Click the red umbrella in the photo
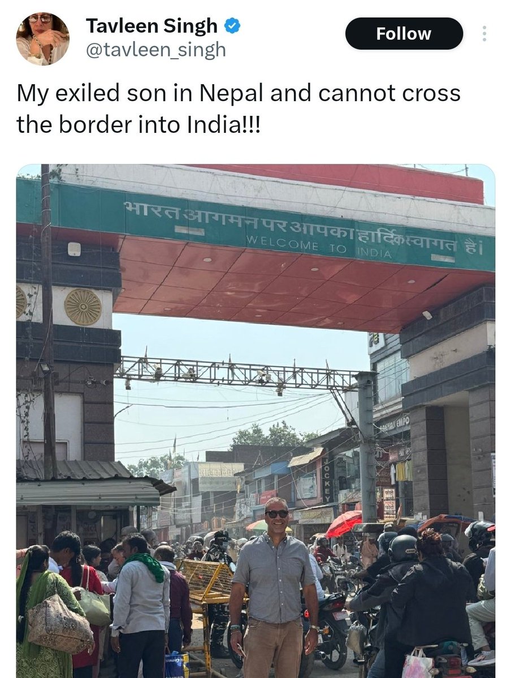Screen dimensions: 511x678 pyautogui.click(x=344, y=523)
